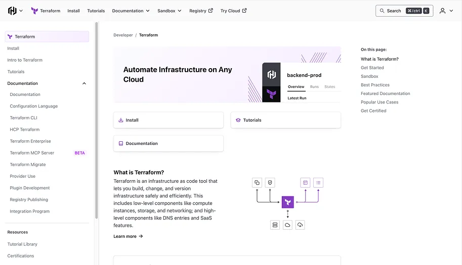This screenshot has width=462, height=265.
Task: Collapse the Documentation section in sidebar
Action: pos(84,83)
